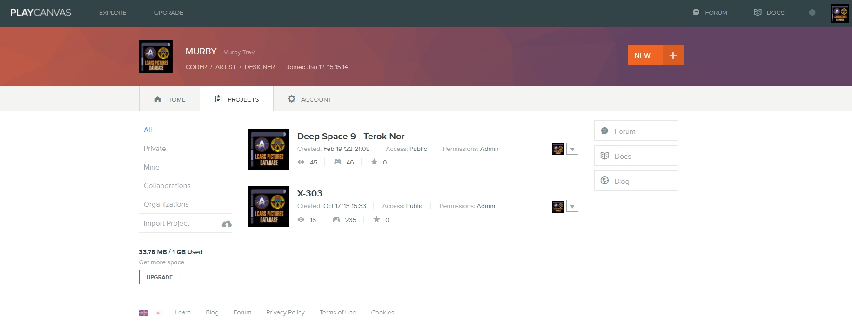Click the views eye icon for X-303
852x327 pixels.
click(301, 220)
